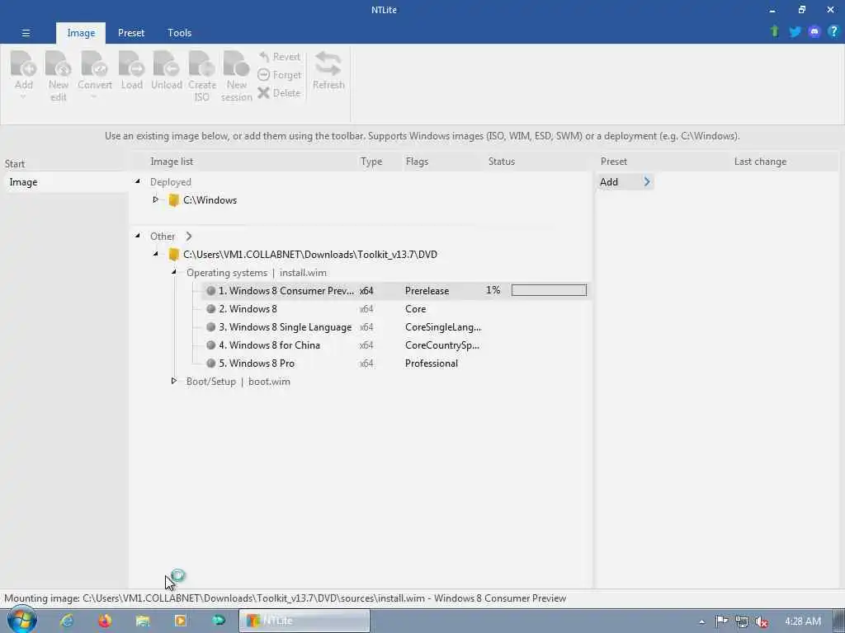Open media player taskbar icon
Viewport: 845px width, 633px height.
[x=181, y=621]
